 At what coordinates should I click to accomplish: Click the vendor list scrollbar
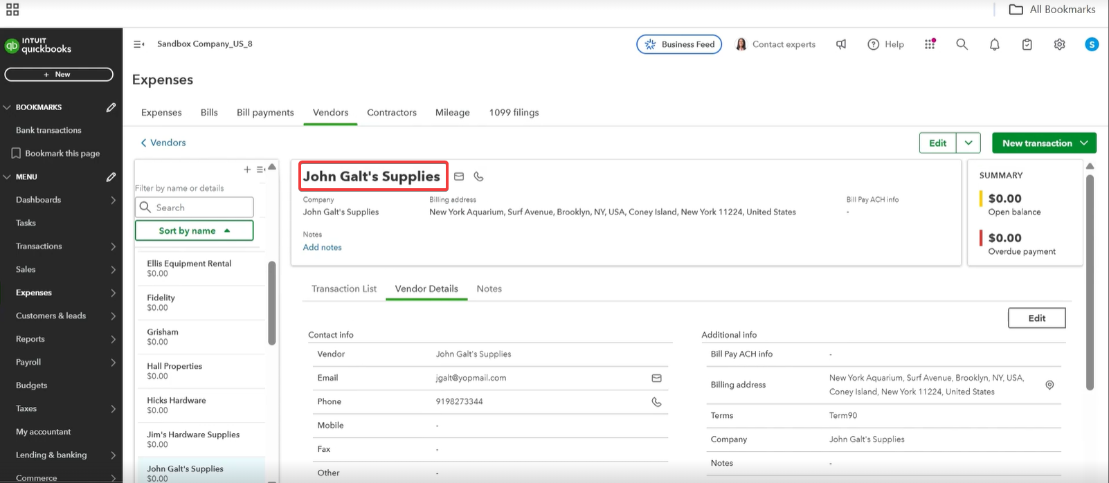click(272, 303)
